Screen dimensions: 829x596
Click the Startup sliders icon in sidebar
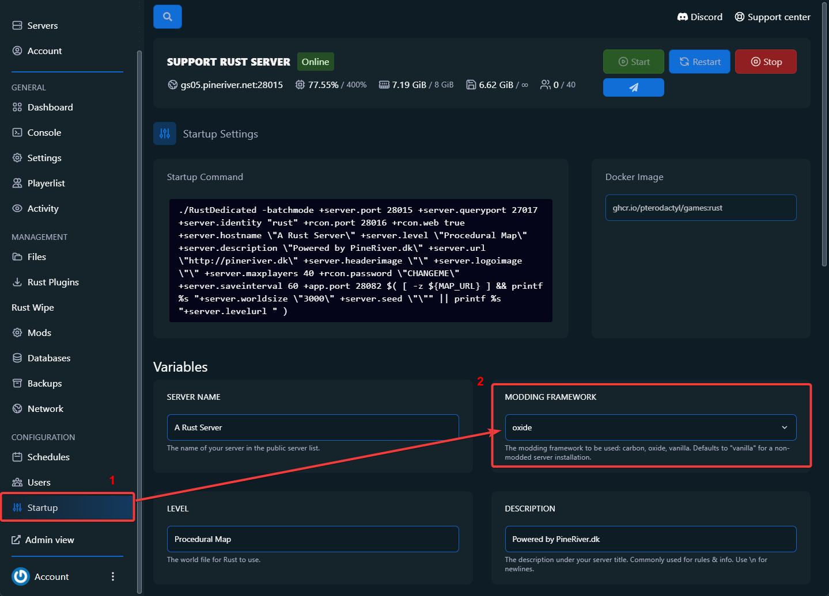17,507
